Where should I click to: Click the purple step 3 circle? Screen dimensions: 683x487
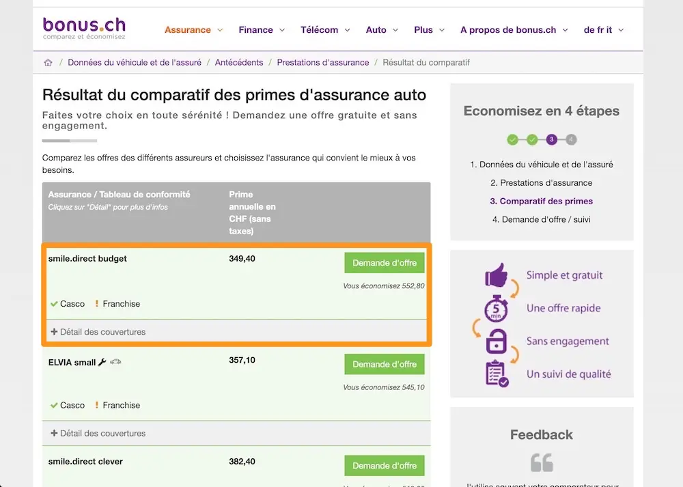[x=551, y=140]
